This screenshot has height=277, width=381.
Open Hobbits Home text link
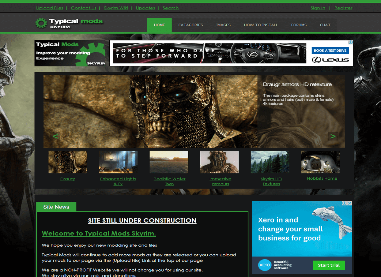(322, 178)
